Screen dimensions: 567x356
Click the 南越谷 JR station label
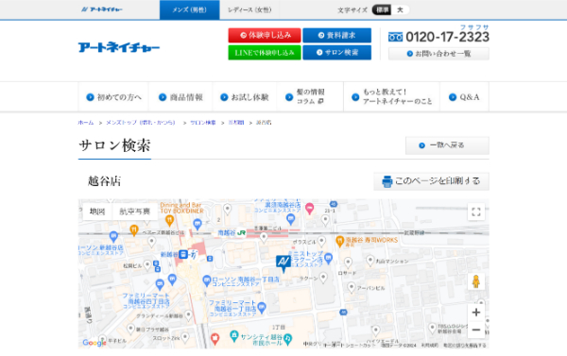[232, 232]
